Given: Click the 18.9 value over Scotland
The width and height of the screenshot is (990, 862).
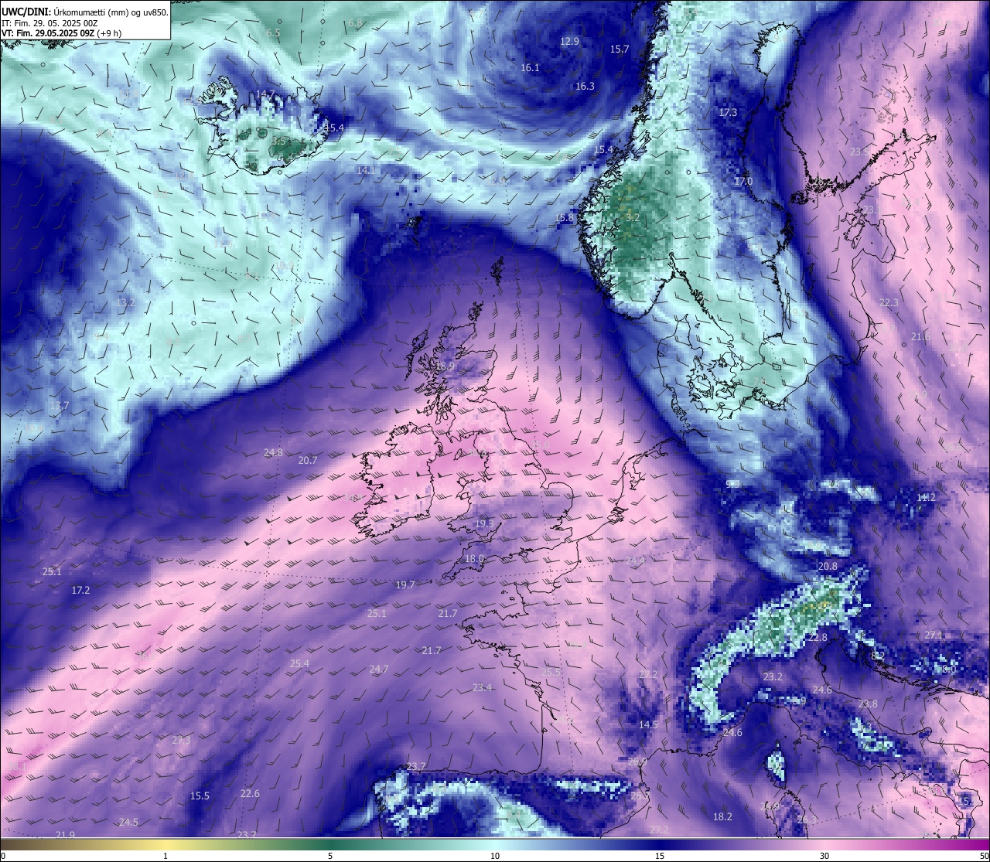Looking at the screenshot, I should (445, 366).
